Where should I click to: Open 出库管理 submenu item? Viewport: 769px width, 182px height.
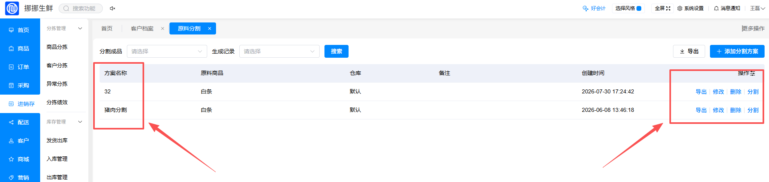click(x=57, y=177)
